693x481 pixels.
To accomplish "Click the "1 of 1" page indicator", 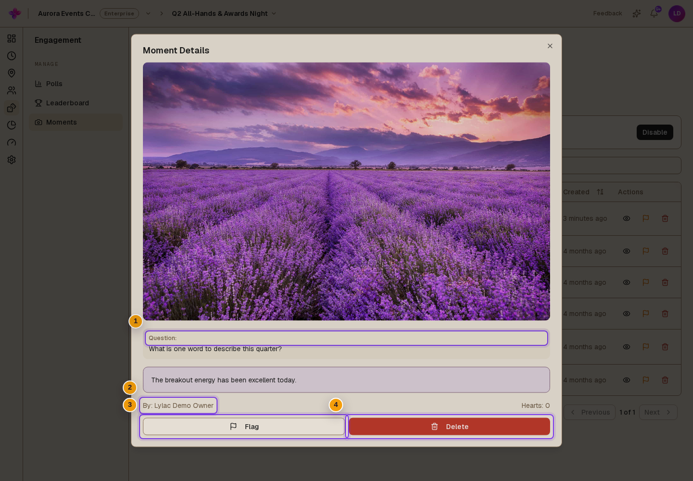I will [x=627, y=412].
